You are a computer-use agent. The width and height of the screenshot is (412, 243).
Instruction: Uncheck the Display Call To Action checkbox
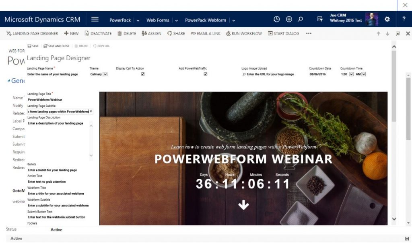click(142, 74)
